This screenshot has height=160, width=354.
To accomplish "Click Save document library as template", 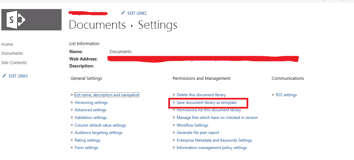I will [206, 103].
